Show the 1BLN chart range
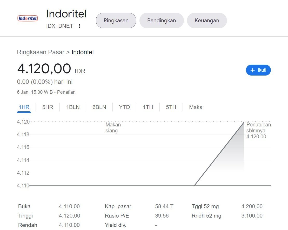This screenshot has height=230, width=288. (x=73, y=107)
